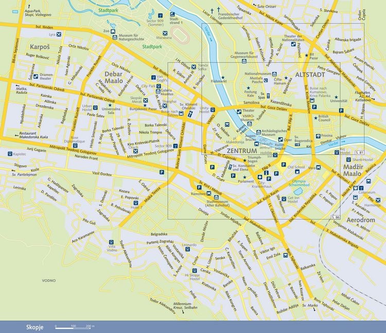386x333 pixels.
Task: Select the Villa Vodno hotel icon
Action: coord(112,242)
